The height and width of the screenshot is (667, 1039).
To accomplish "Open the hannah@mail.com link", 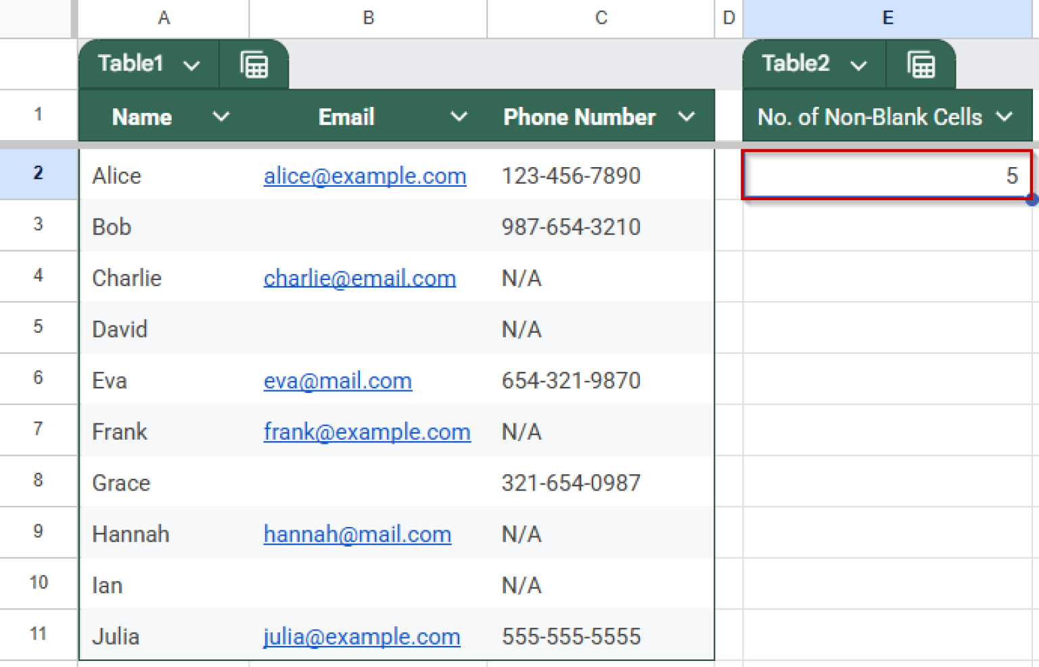I will [x=357, y=534].
